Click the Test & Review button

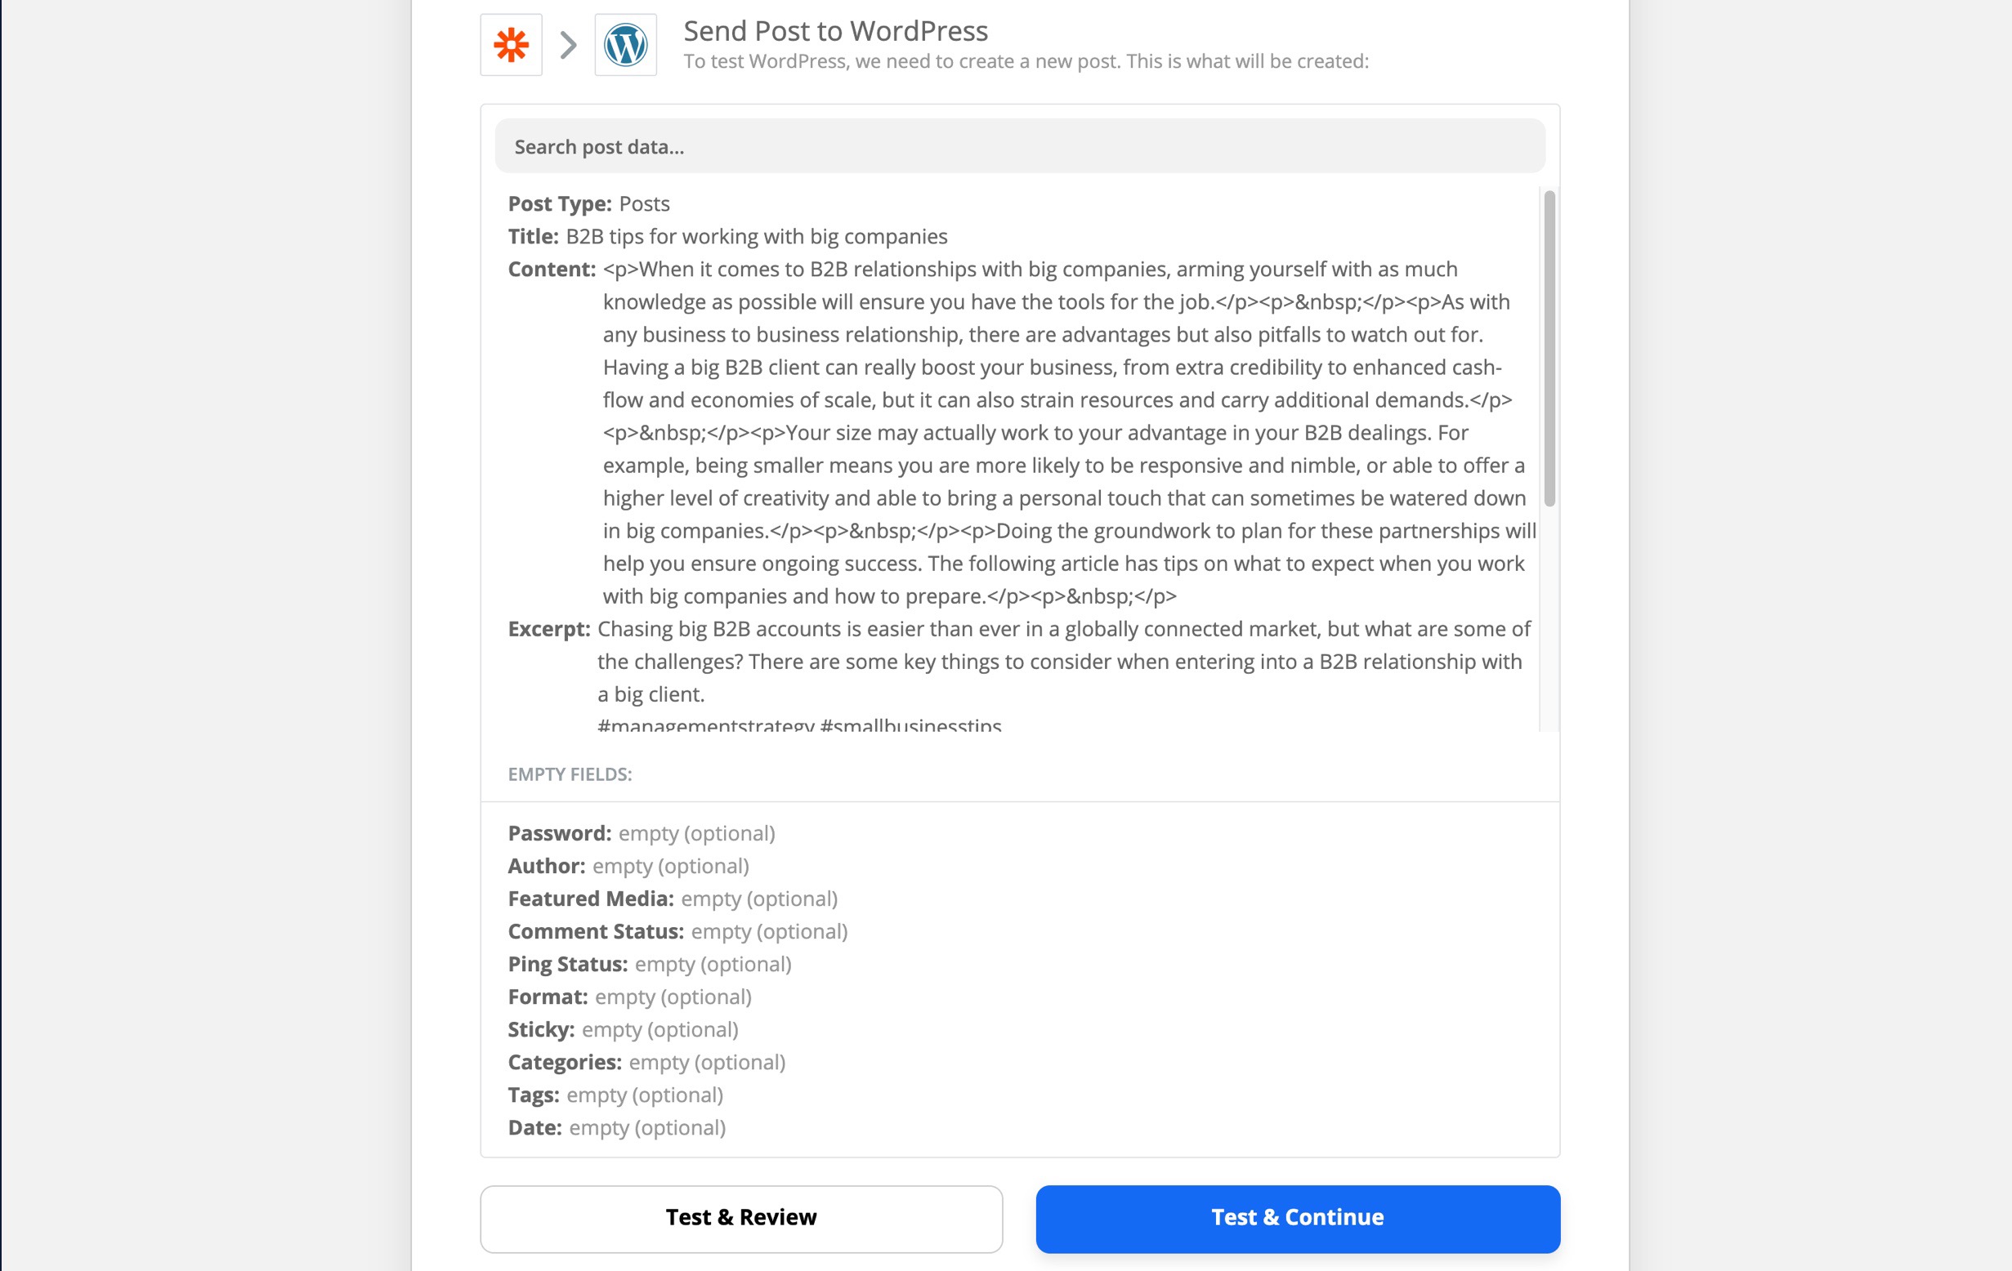tap(741, 1219)
